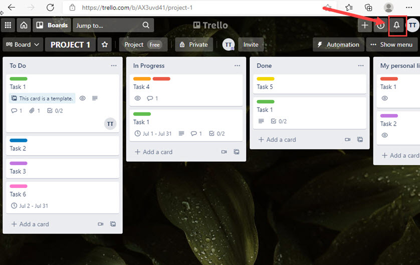The image size is (420, 265).
Task: Click checklist 0/2 badge on In Progress Task 1
Action: pos(217,133)
